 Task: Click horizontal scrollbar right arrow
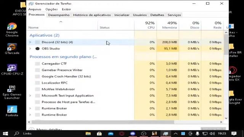pos(221,122)
